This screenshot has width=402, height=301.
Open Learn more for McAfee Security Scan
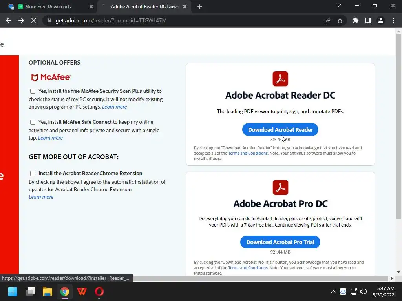114,107
